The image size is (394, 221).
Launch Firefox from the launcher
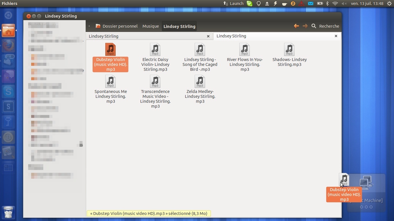click(x=8, y=46)
